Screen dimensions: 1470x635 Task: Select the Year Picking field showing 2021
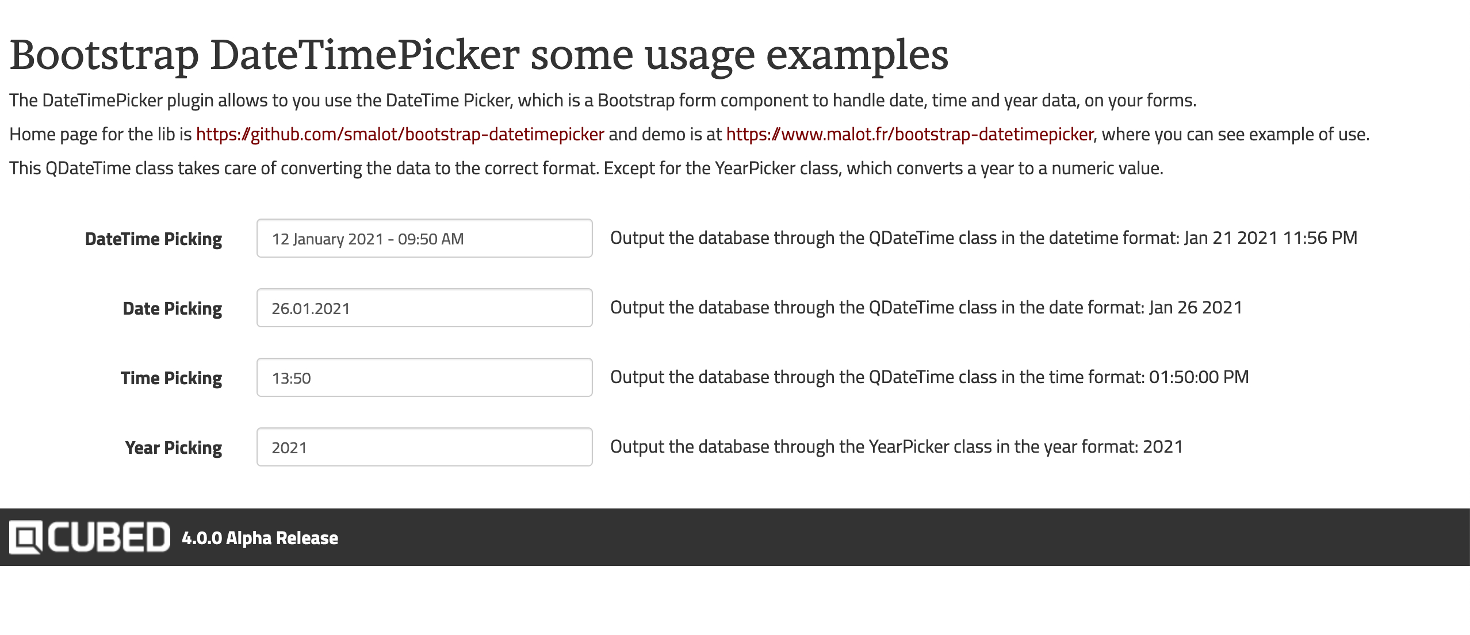tap(424, 447)
